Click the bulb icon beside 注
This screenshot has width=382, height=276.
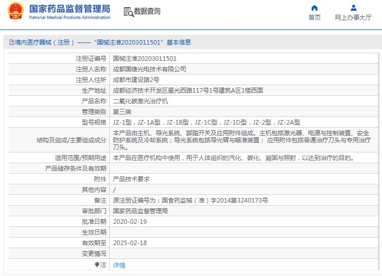(97, 264)
